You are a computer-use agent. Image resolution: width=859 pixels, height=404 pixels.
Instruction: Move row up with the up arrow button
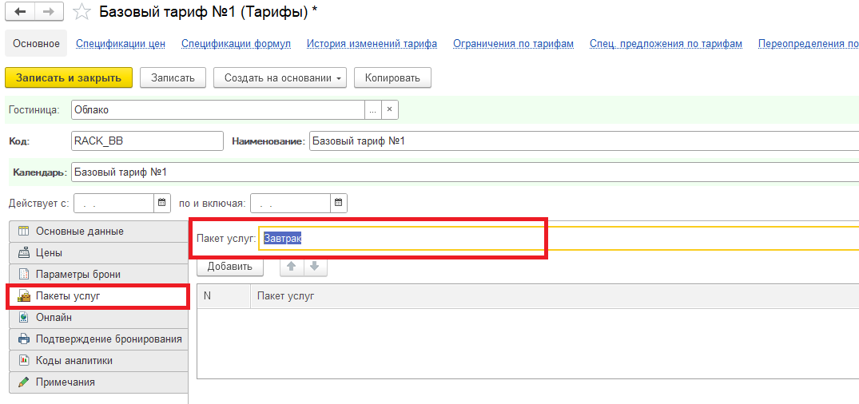click(292, 267)
